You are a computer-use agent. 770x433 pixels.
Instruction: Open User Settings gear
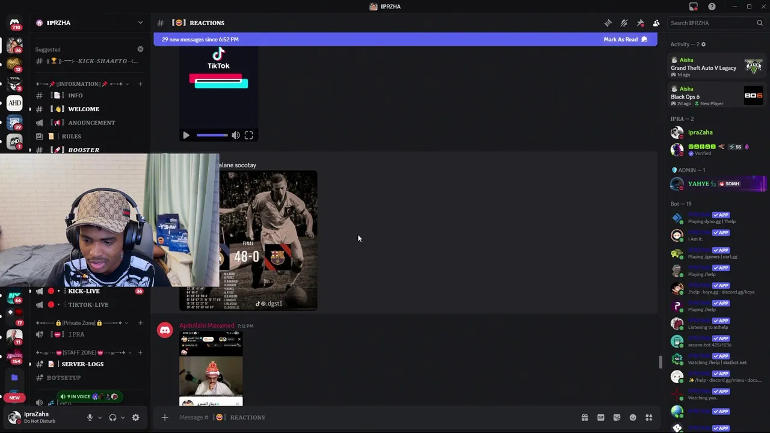[135, 417]
